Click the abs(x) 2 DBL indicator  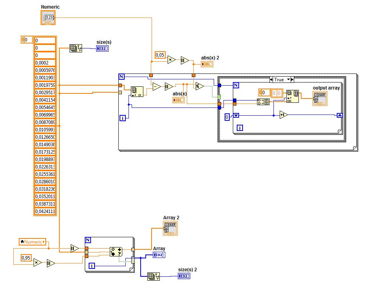[207, 64]
